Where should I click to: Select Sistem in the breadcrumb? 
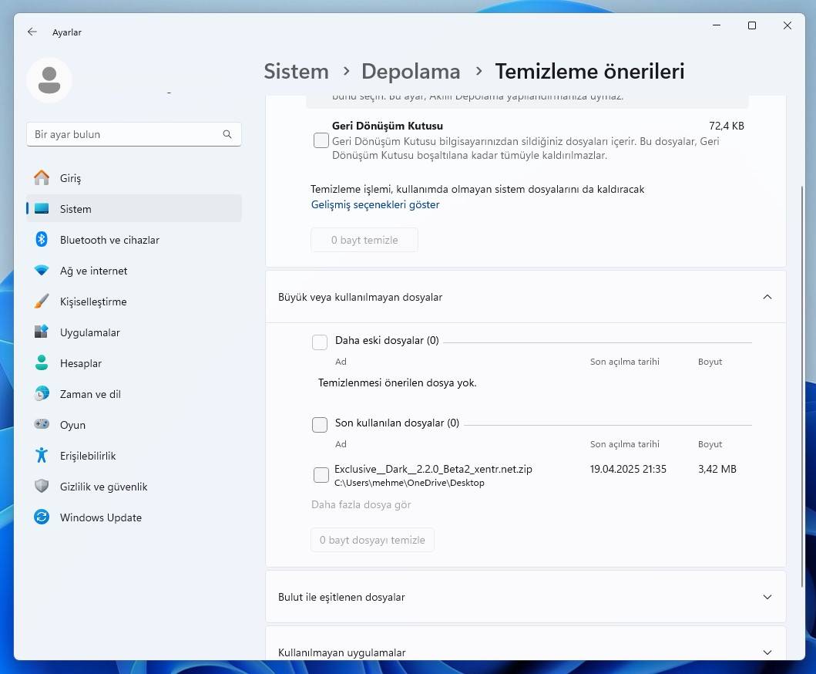(x=296, y=71)
